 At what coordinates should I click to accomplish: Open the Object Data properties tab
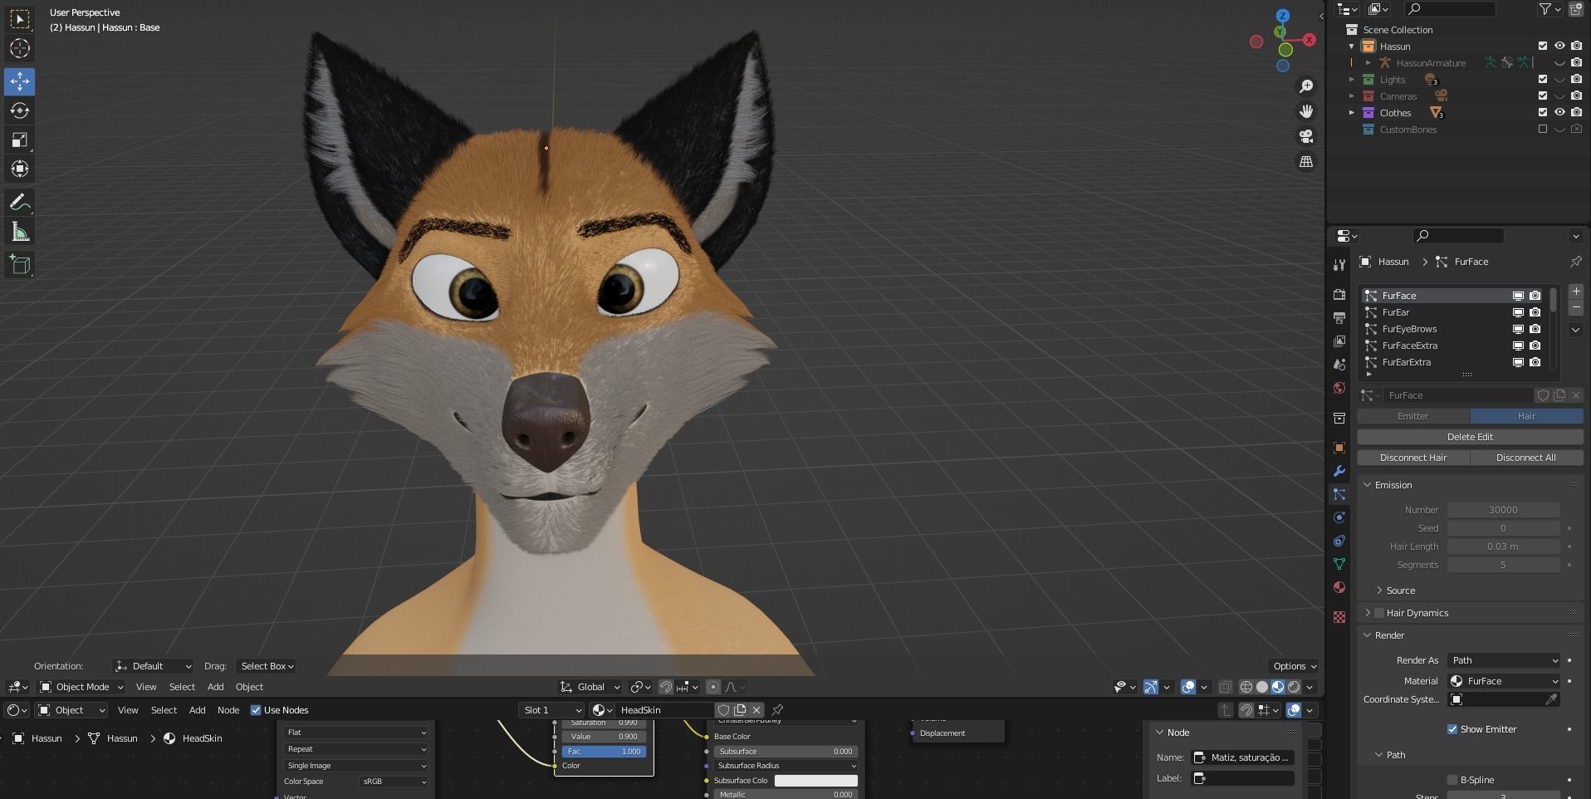coord(1339,564)
